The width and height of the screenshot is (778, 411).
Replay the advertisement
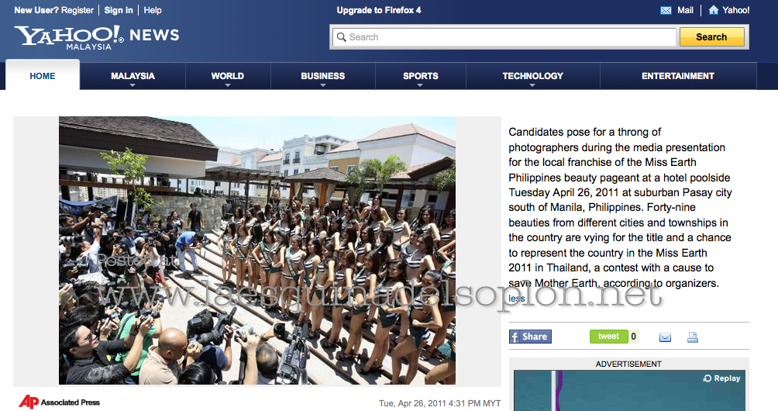(721, 378)
